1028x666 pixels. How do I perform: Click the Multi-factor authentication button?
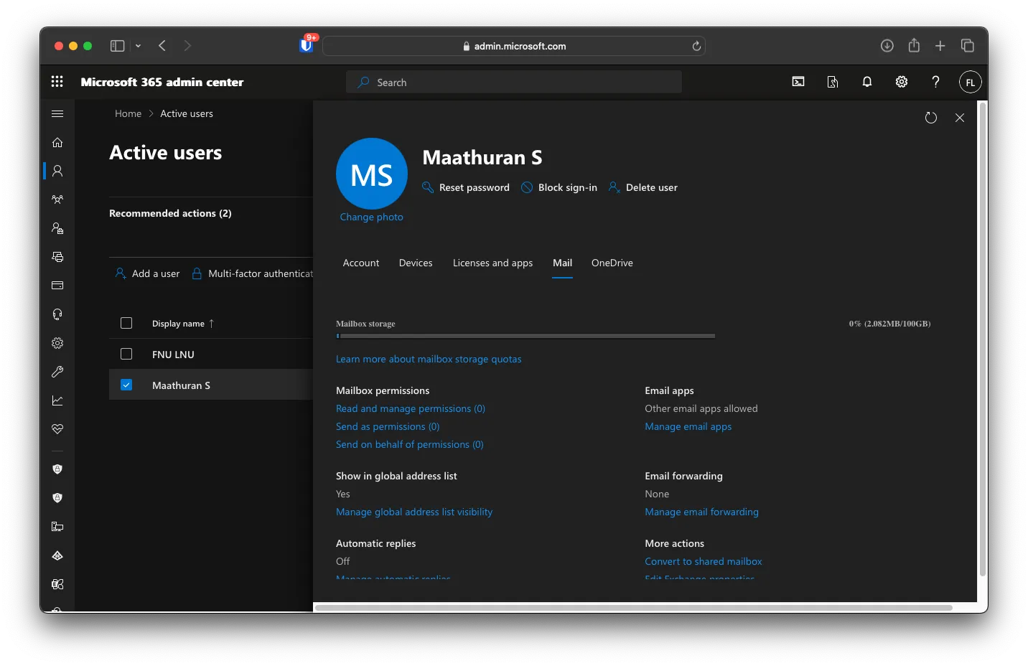253,273
